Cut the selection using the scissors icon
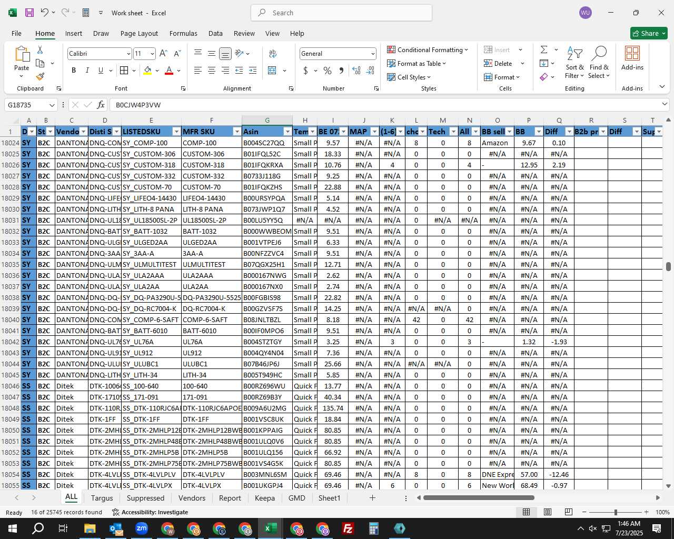Viewport: 674px width, 539px height. 40,49
